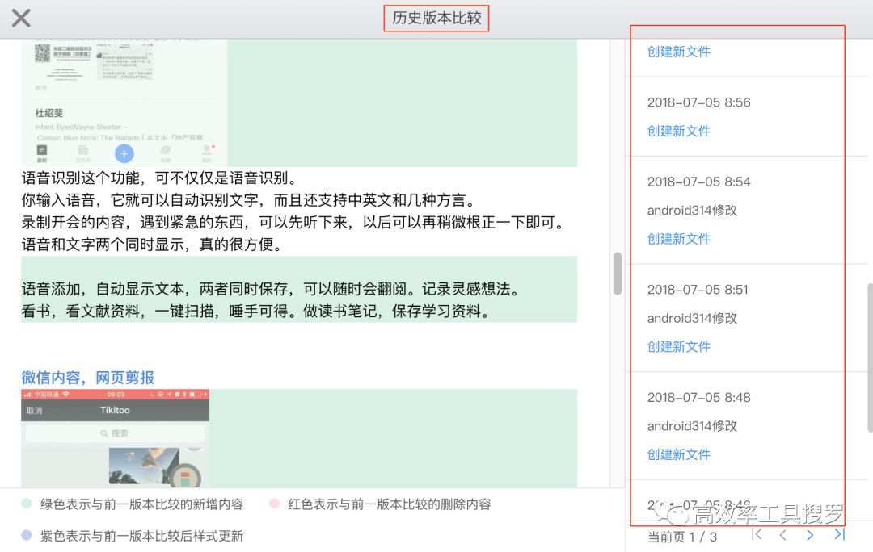The height and width of the screenshot is (552, 873).
Task: Click the 绿色表示与前一版本比较的新增内容 legend text
Action: click(141, 504)
